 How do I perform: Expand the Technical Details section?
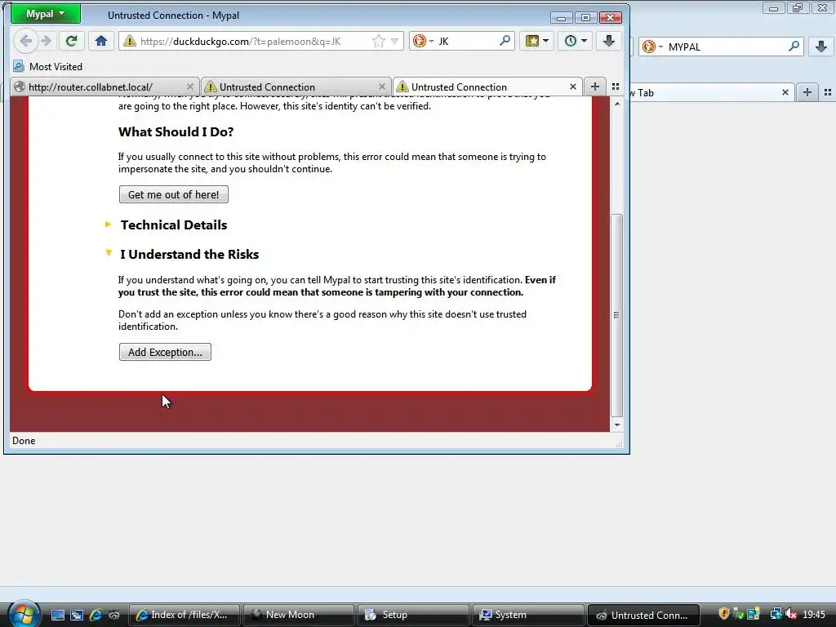point(174,225)
